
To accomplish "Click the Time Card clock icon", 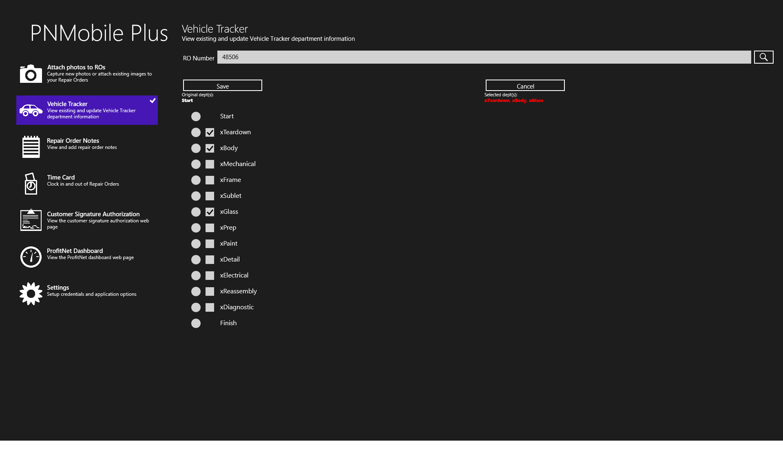I will (31, 184).
